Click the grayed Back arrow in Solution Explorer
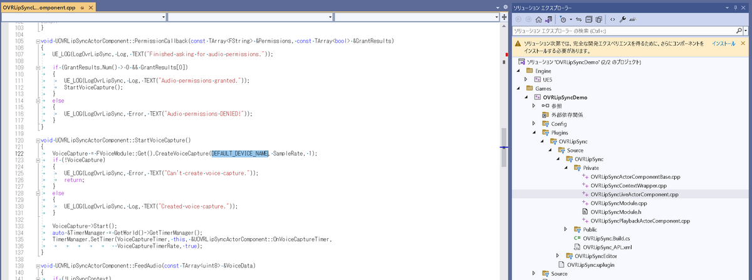 point(518,19)
